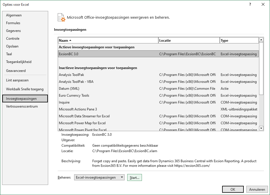Select Invoegtoepassingen category
Viewport: 270px width, 195px height.
[25, 99]
